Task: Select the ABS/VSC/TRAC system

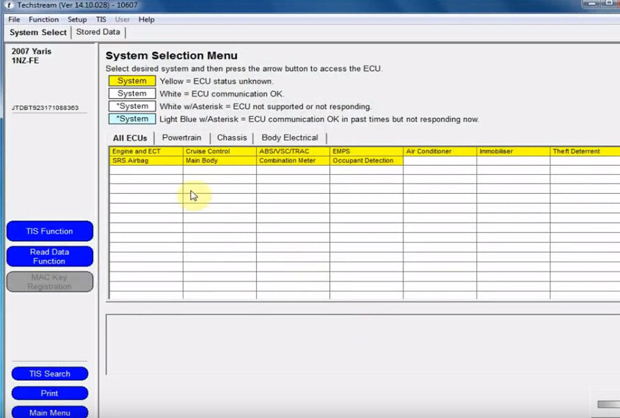Action: tap(293, 151)
